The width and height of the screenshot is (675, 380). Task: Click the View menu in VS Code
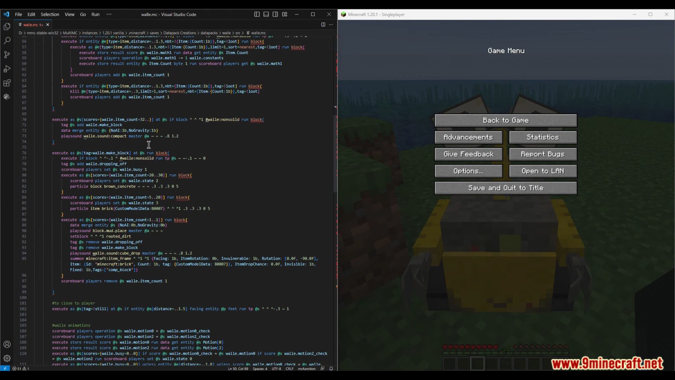click(x=69, y=14)
